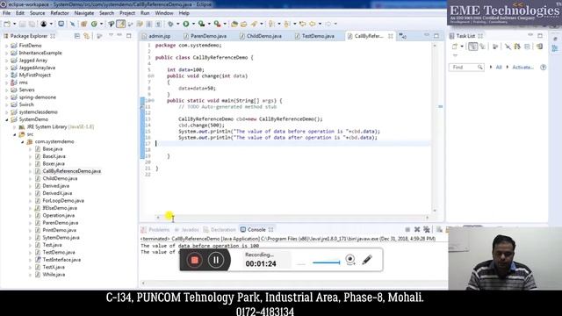Click the New Java Package icon in toolbar
This screenshot has height=316, width=562.
click(84, 24)
